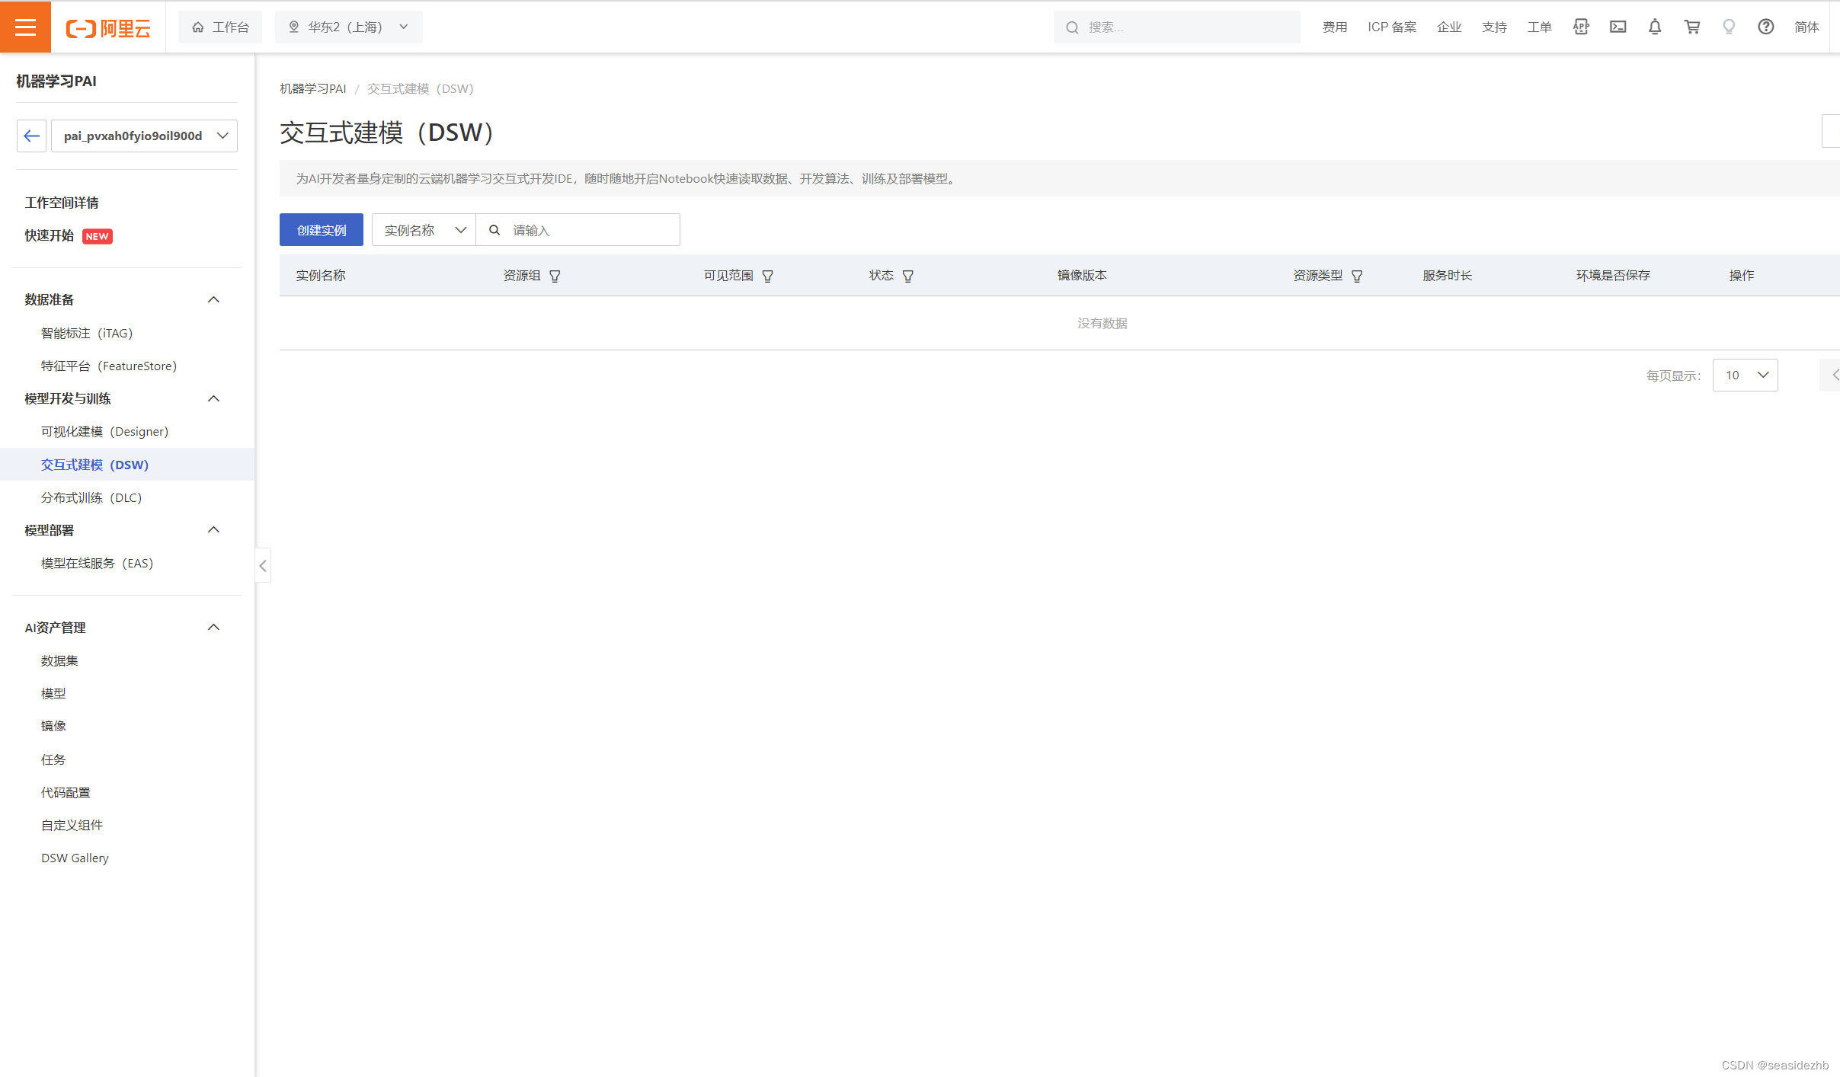The image size is (1840, 1077).
Task: Filter by 状态 column funnel
Action: [907, 276]
